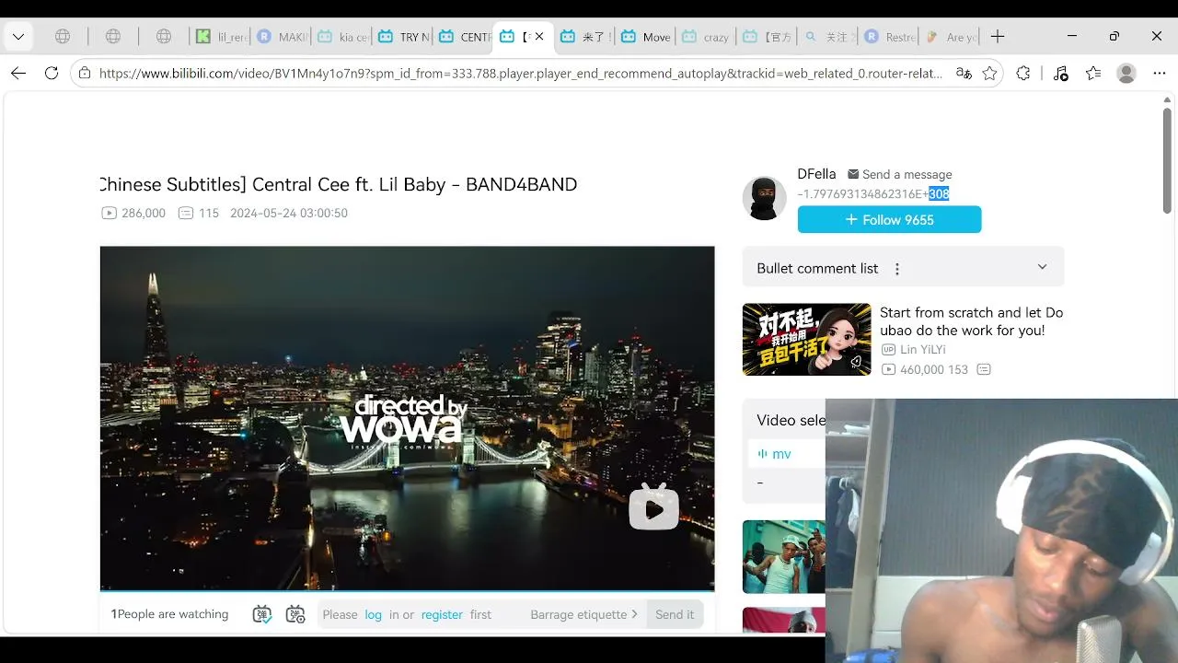The image size is (1178, 663).
Task: Click the translate page icon in address bar
Action: [x=964, y=74]
